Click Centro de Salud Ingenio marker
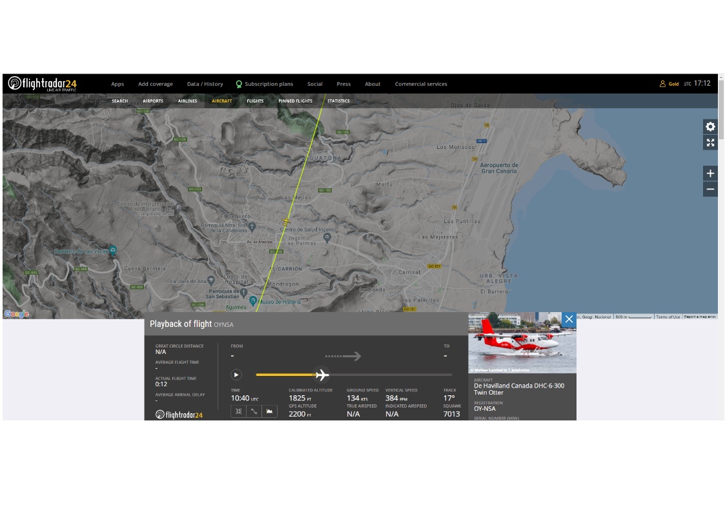This screenshot has width=725, height=512. click(327, 238)
